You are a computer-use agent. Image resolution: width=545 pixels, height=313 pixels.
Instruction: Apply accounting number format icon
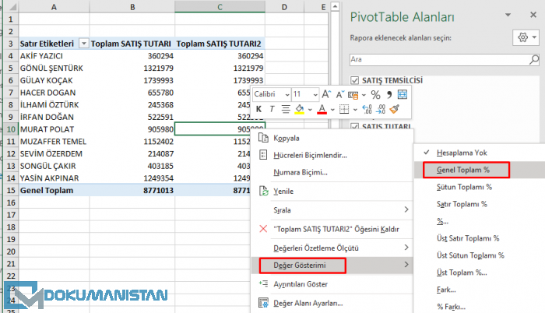[353, 94]
